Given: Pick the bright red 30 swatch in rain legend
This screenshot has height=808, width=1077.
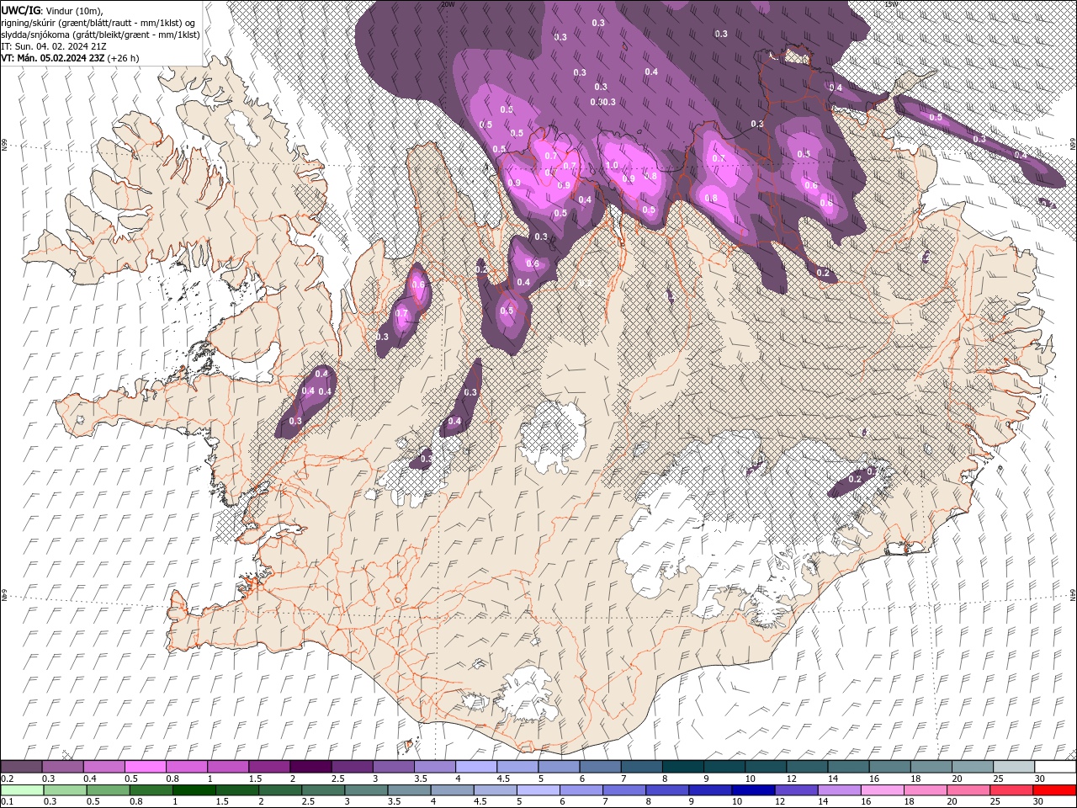Looking at the screenshot, I should coord(1055,790).
